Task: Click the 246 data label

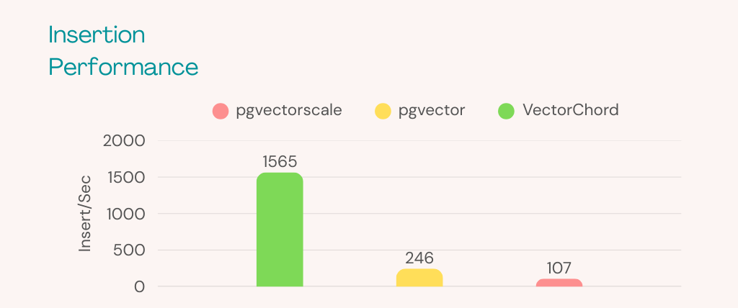Action: (x=419, y=258)
